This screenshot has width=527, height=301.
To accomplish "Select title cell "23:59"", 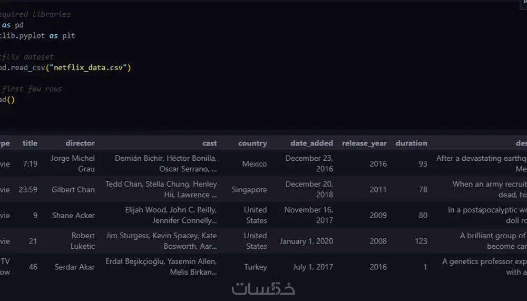I will click(28, 190).
